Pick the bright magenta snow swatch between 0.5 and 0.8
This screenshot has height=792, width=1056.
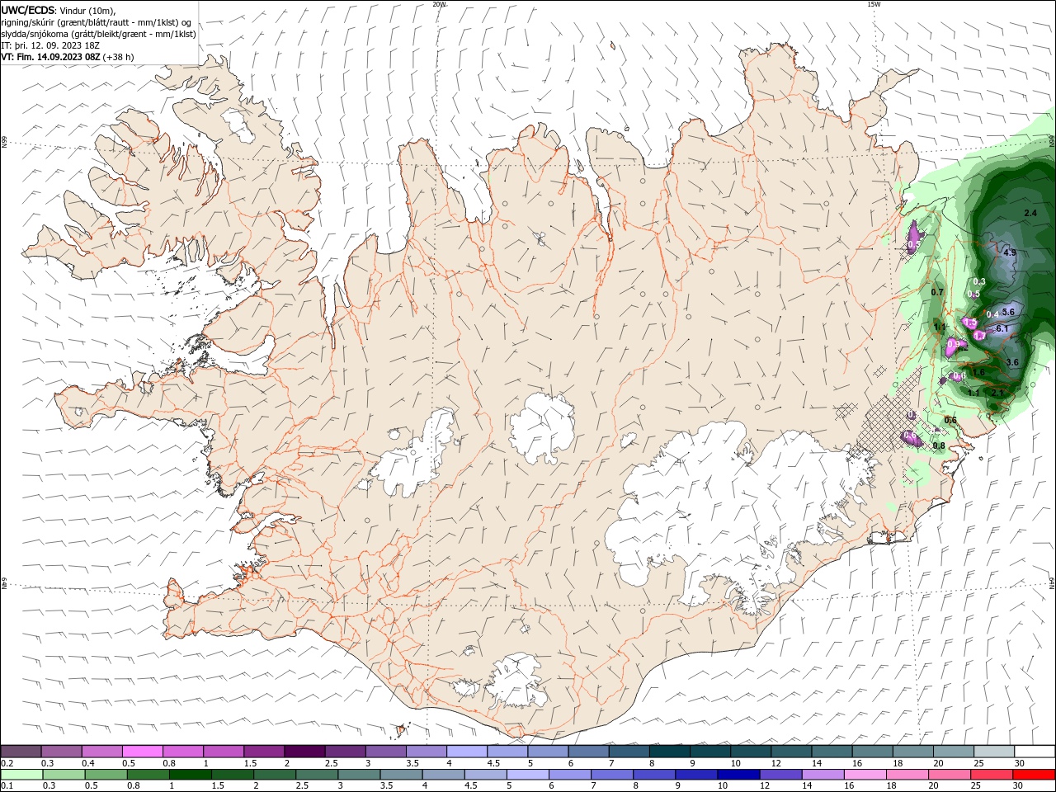pos(142,752)
